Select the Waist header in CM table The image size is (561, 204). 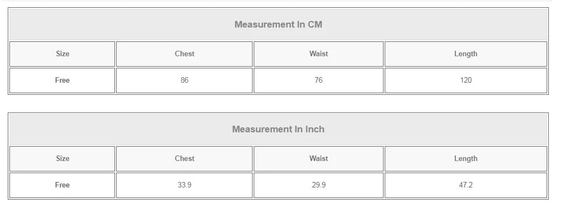click(318, 54)
